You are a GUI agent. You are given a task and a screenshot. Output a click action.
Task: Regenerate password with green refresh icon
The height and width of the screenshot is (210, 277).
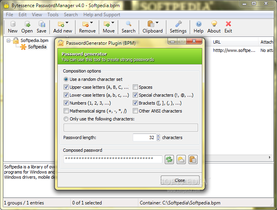169,160
